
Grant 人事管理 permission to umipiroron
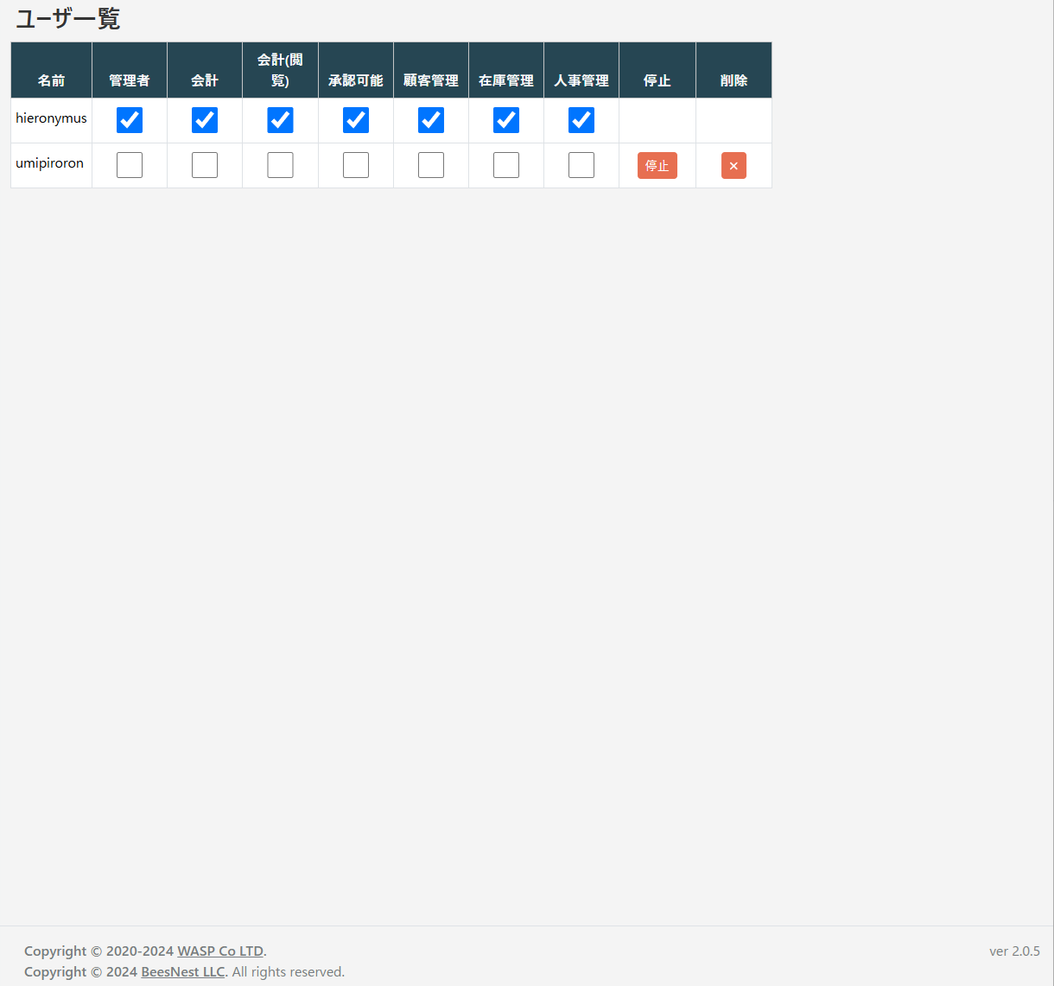581,165
